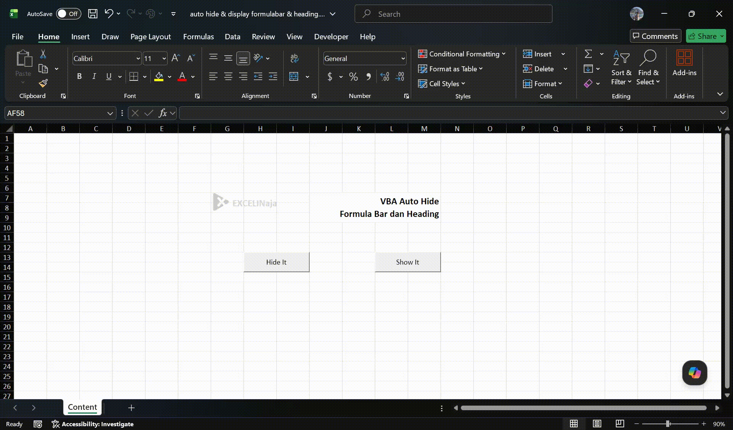The height and width of the screenshot is (430, 733).
Task: Click the Wrap Text icon
Action: pos(294,58)
